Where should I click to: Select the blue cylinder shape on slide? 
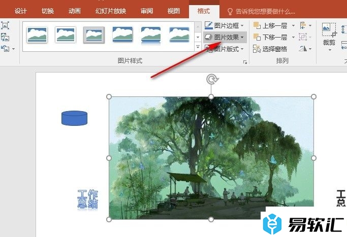[74, 118]
